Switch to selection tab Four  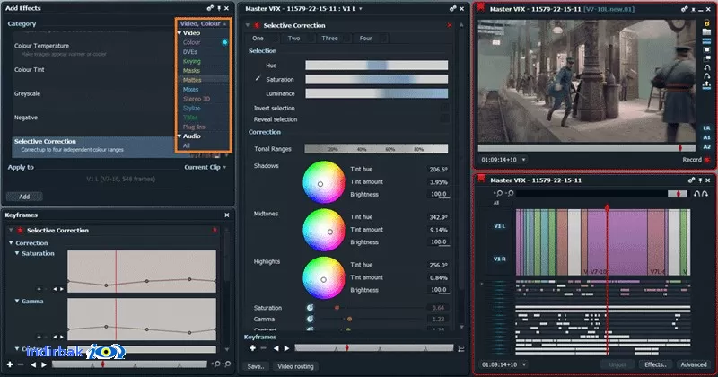pyautogui.click(x=370, y=39)
